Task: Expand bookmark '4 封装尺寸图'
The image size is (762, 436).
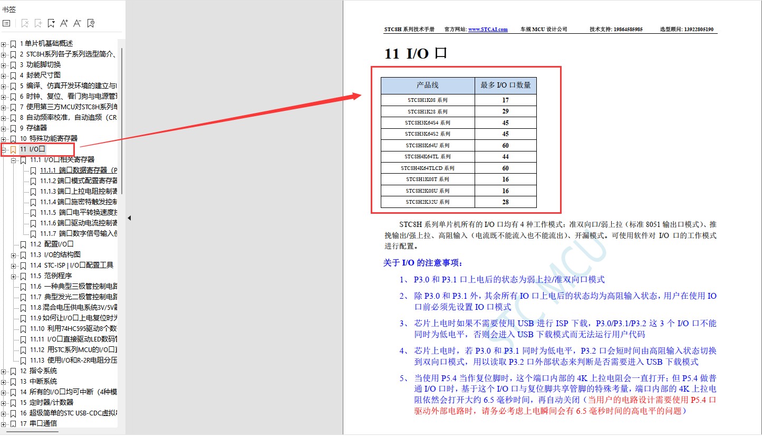Action: [x=4, y=75]
